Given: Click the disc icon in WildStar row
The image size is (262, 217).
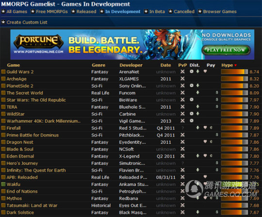Looking at the screenshot, I should point(192,114).
